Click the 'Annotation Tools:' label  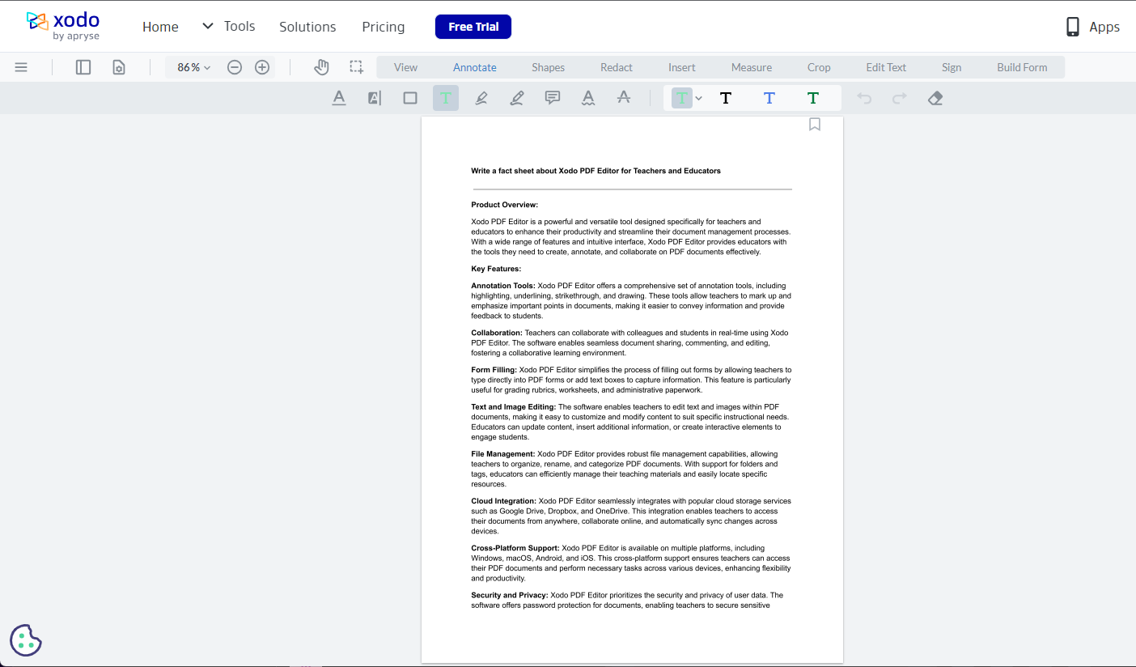coord(503,286)
